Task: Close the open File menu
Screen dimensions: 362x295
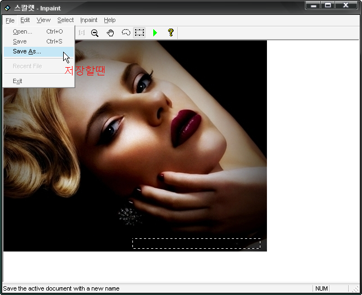Action: (x=10, y=20)
